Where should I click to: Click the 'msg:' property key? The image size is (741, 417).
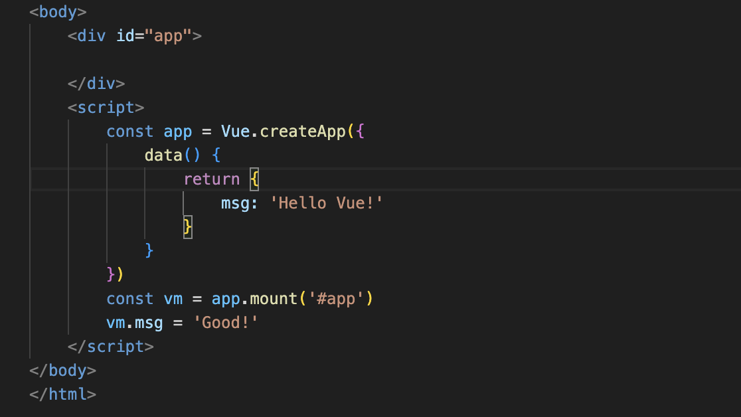(240, 203)
